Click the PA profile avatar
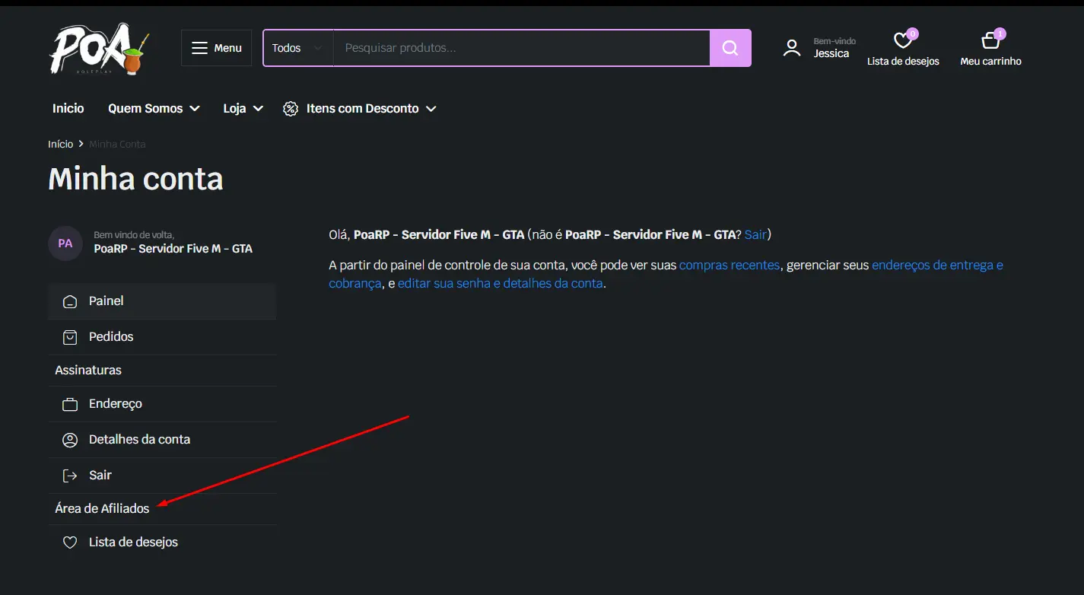Screen dimensions: 1084x595 (x=65, y=243)
